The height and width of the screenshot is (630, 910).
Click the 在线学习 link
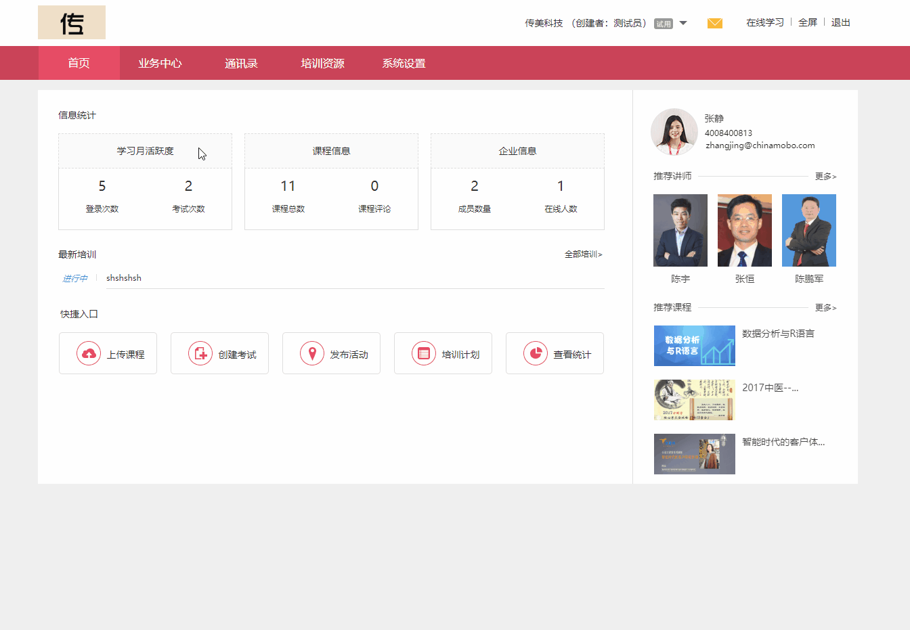pos(764,22)
